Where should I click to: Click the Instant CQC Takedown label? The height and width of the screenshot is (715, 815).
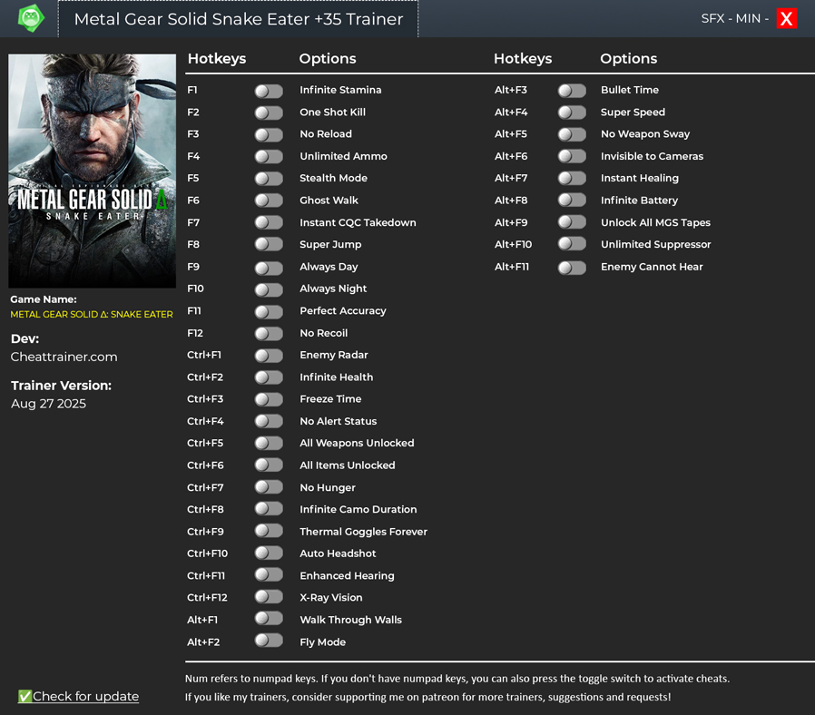click(x=358, y=222)
